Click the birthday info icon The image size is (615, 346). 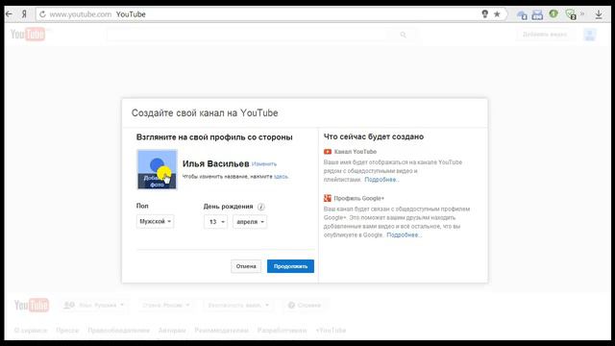260,207
